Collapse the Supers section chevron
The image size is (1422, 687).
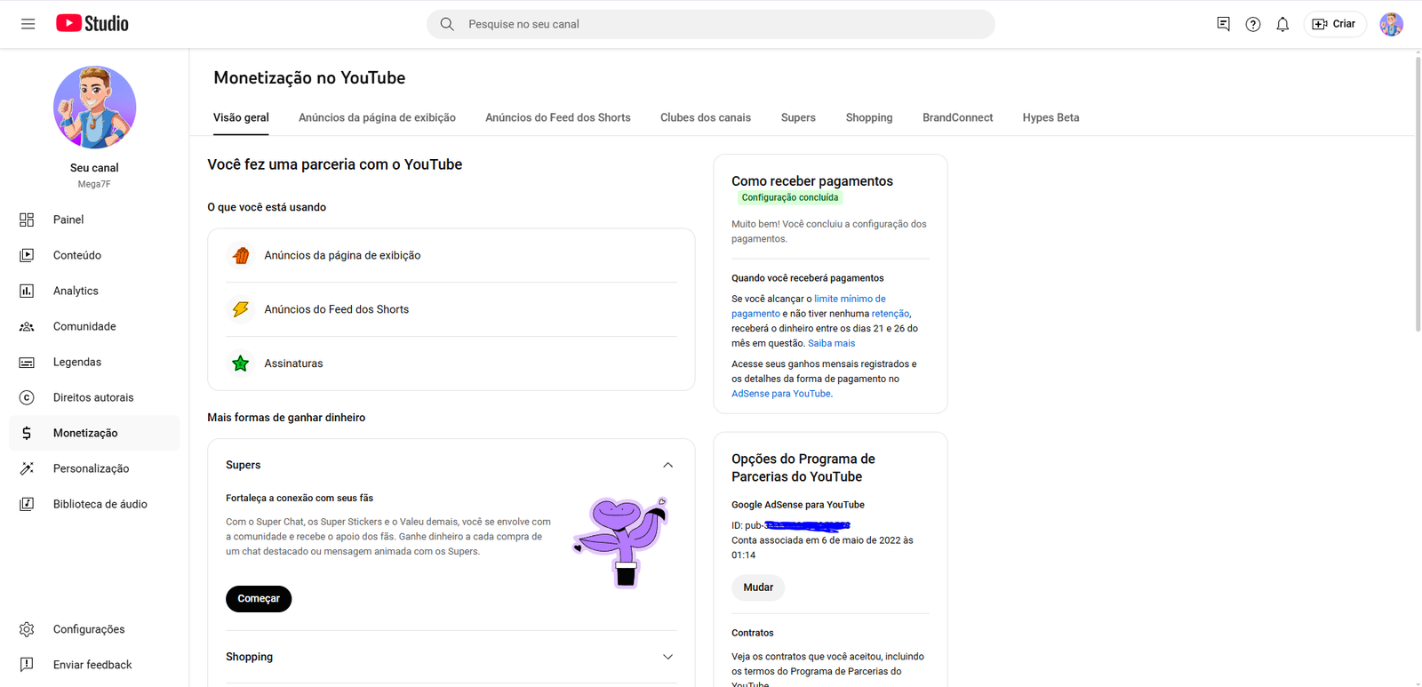click(667, 465)
